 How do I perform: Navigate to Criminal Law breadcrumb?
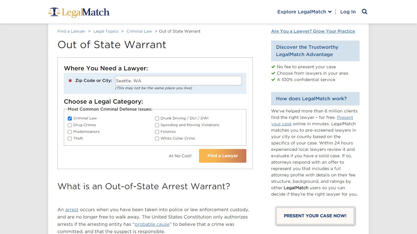(139, 31)
